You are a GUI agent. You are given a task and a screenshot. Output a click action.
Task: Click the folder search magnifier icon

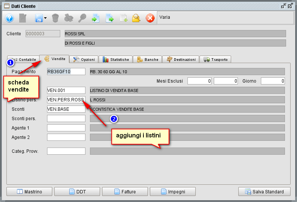click(x=136, y=18)
